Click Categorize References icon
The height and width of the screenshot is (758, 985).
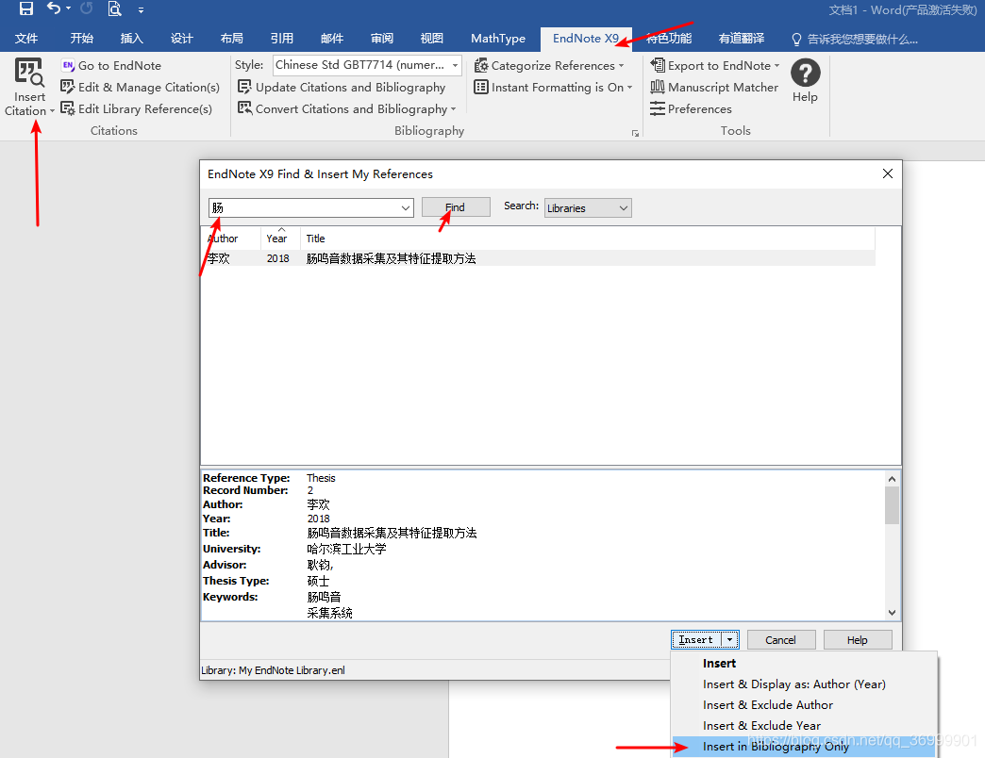click(x=481, y=65)
